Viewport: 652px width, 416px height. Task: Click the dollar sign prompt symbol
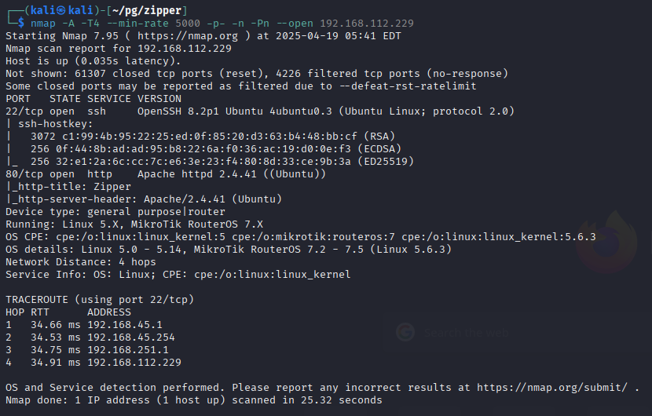pos(20,24)
